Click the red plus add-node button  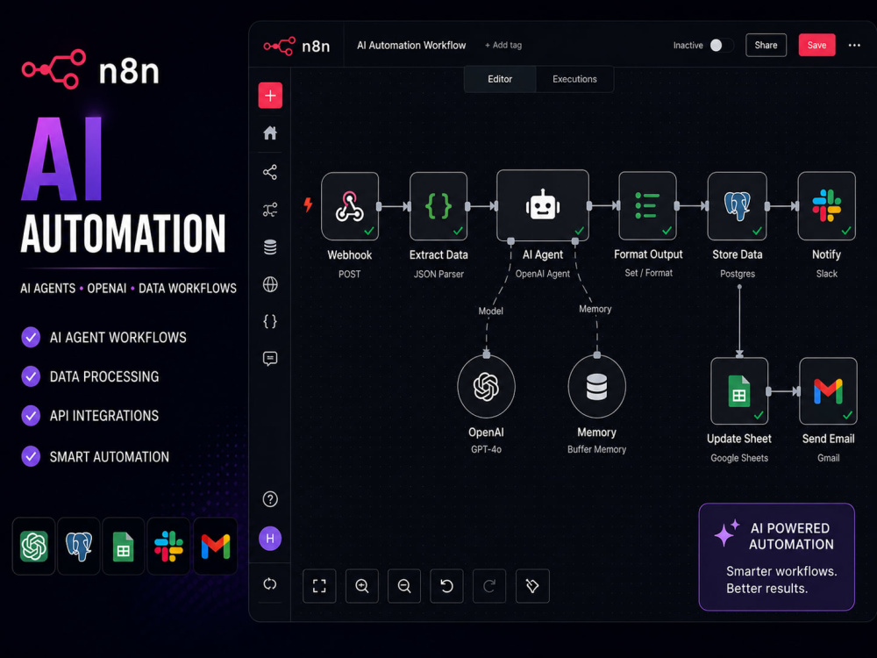click(x=270, y=95)
